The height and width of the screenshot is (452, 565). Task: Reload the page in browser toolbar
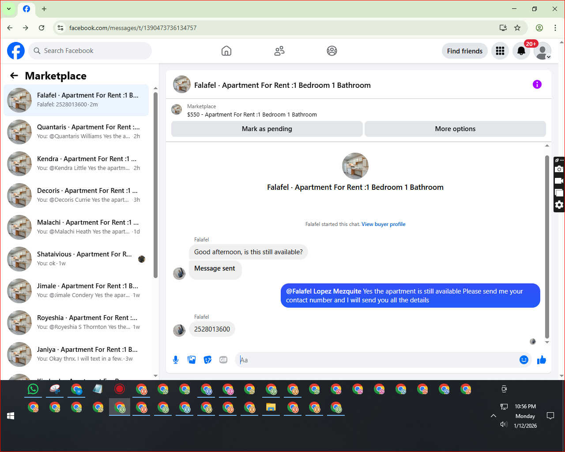(41, 28)
